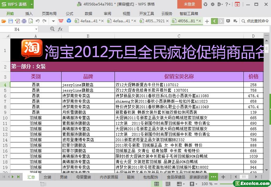Click the skin icon in the title bar

205,4
